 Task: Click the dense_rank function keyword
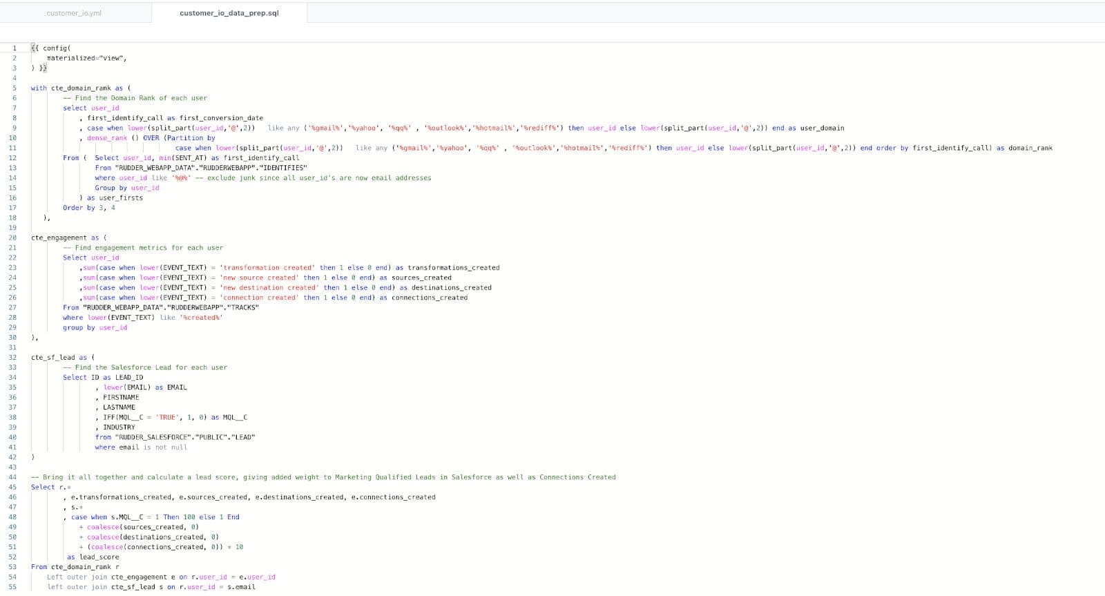pyautogui.click(x=107, y=138)
